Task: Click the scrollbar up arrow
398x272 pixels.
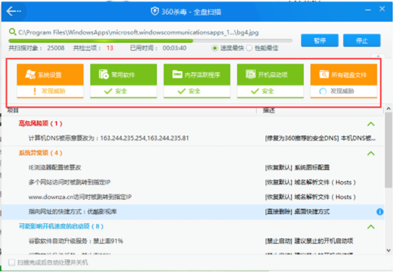Action: click(x=388, y=109)
